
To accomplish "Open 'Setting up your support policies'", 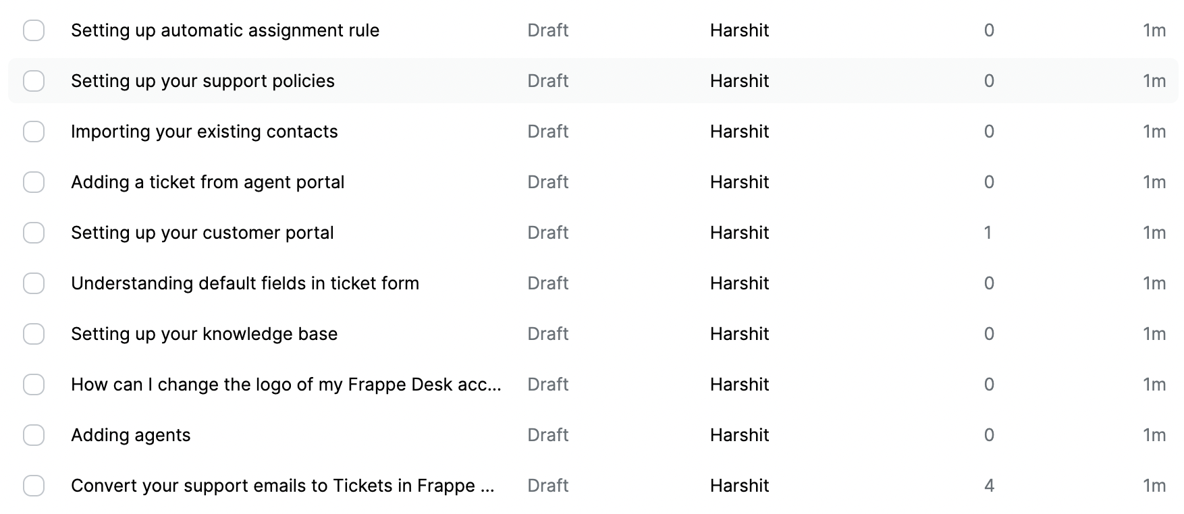I will pyautogui.click(x=203, y=81).
